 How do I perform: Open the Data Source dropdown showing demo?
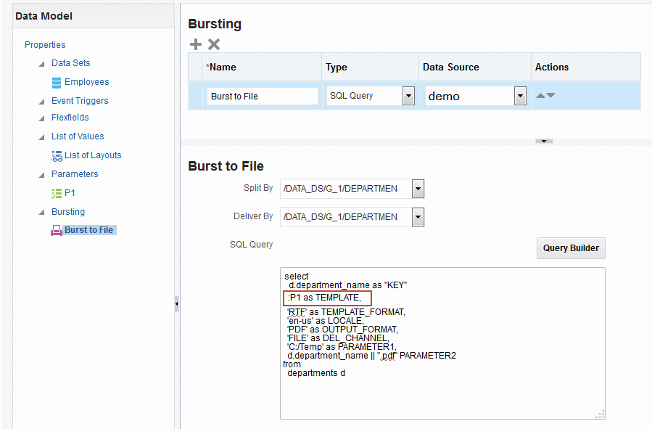point(519,95)
